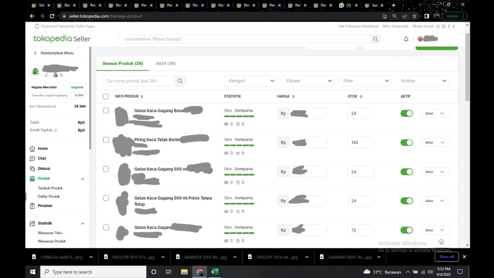The width and height of the screenshot is (494, 278).
Task: Click the stock field showing 144
Action: pos(360,143)
